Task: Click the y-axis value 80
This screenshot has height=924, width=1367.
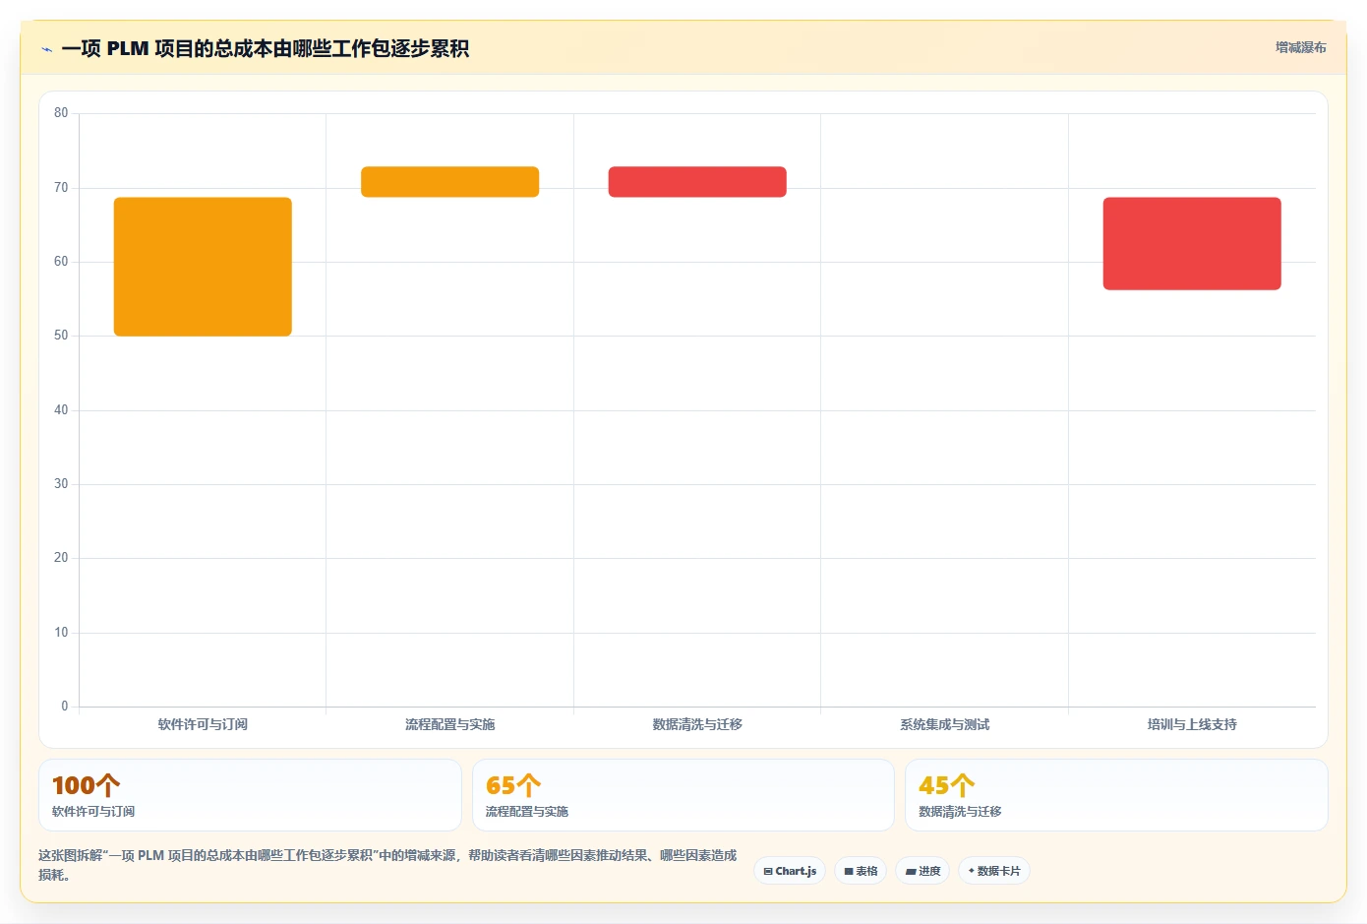Action: click(61, 113)
